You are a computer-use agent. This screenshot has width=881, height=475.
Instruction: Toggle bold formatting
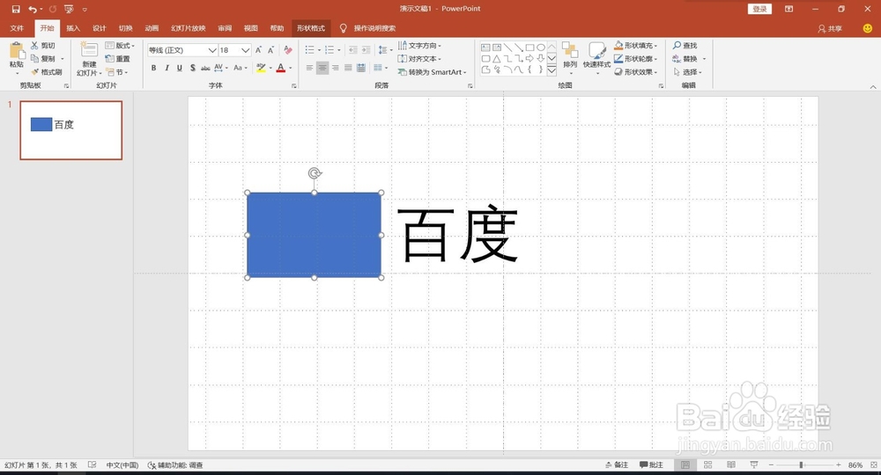click(x=153, y=68)
